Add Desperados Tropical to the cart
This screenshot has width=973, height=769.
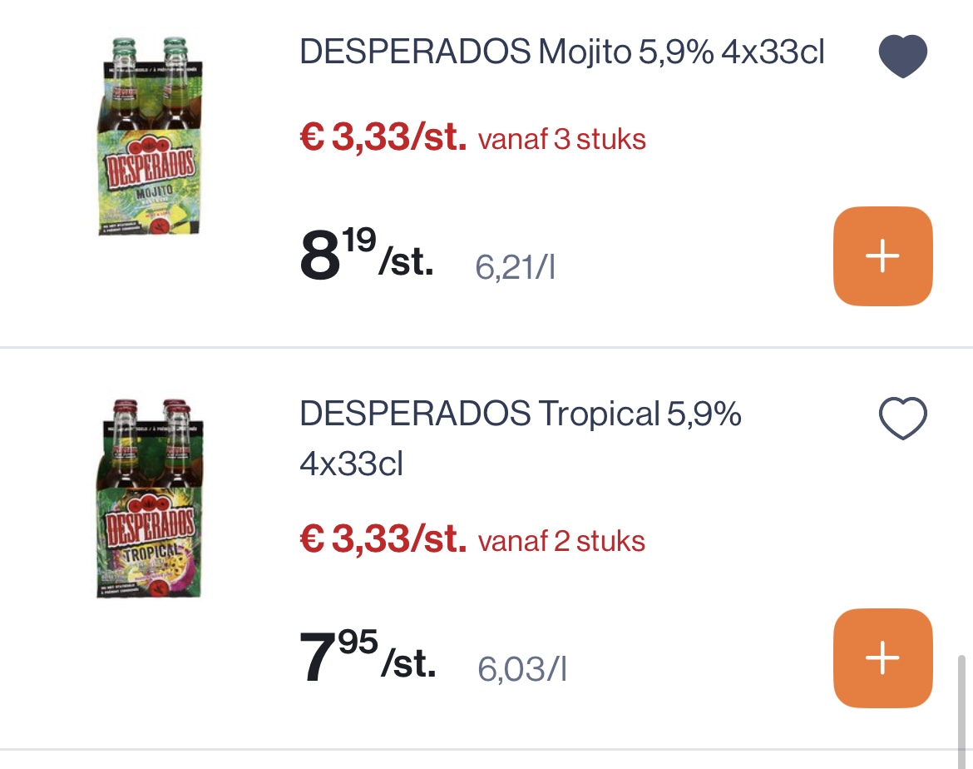pos(882,657)
